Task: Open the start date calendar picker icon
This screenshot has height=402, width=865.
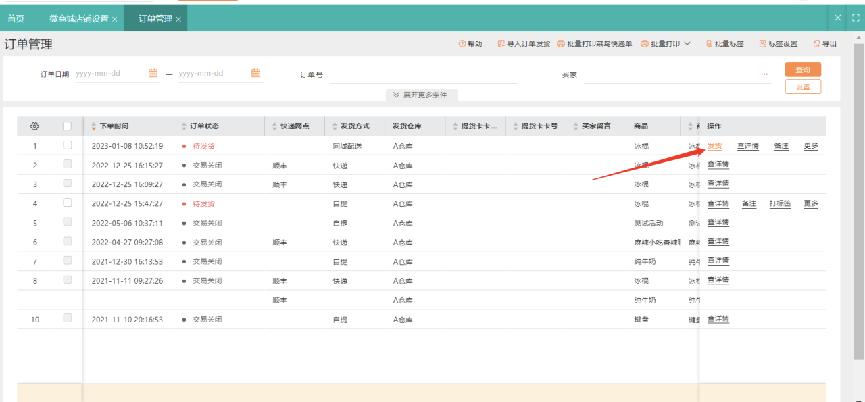Action: pos(153,73)
